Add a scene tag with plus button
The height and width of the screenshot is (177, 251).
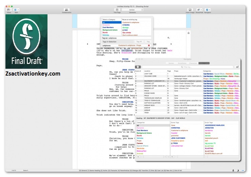(172, 157)
